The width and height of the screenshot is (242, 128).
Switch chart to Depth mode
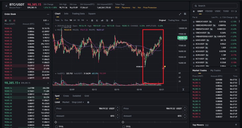coord(184,20)
